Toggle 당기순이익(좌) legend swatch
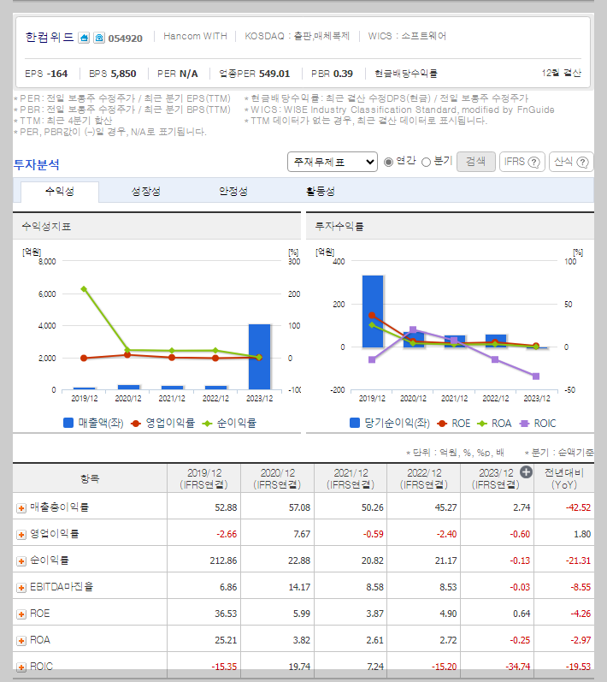 click(x=355, y=423)
